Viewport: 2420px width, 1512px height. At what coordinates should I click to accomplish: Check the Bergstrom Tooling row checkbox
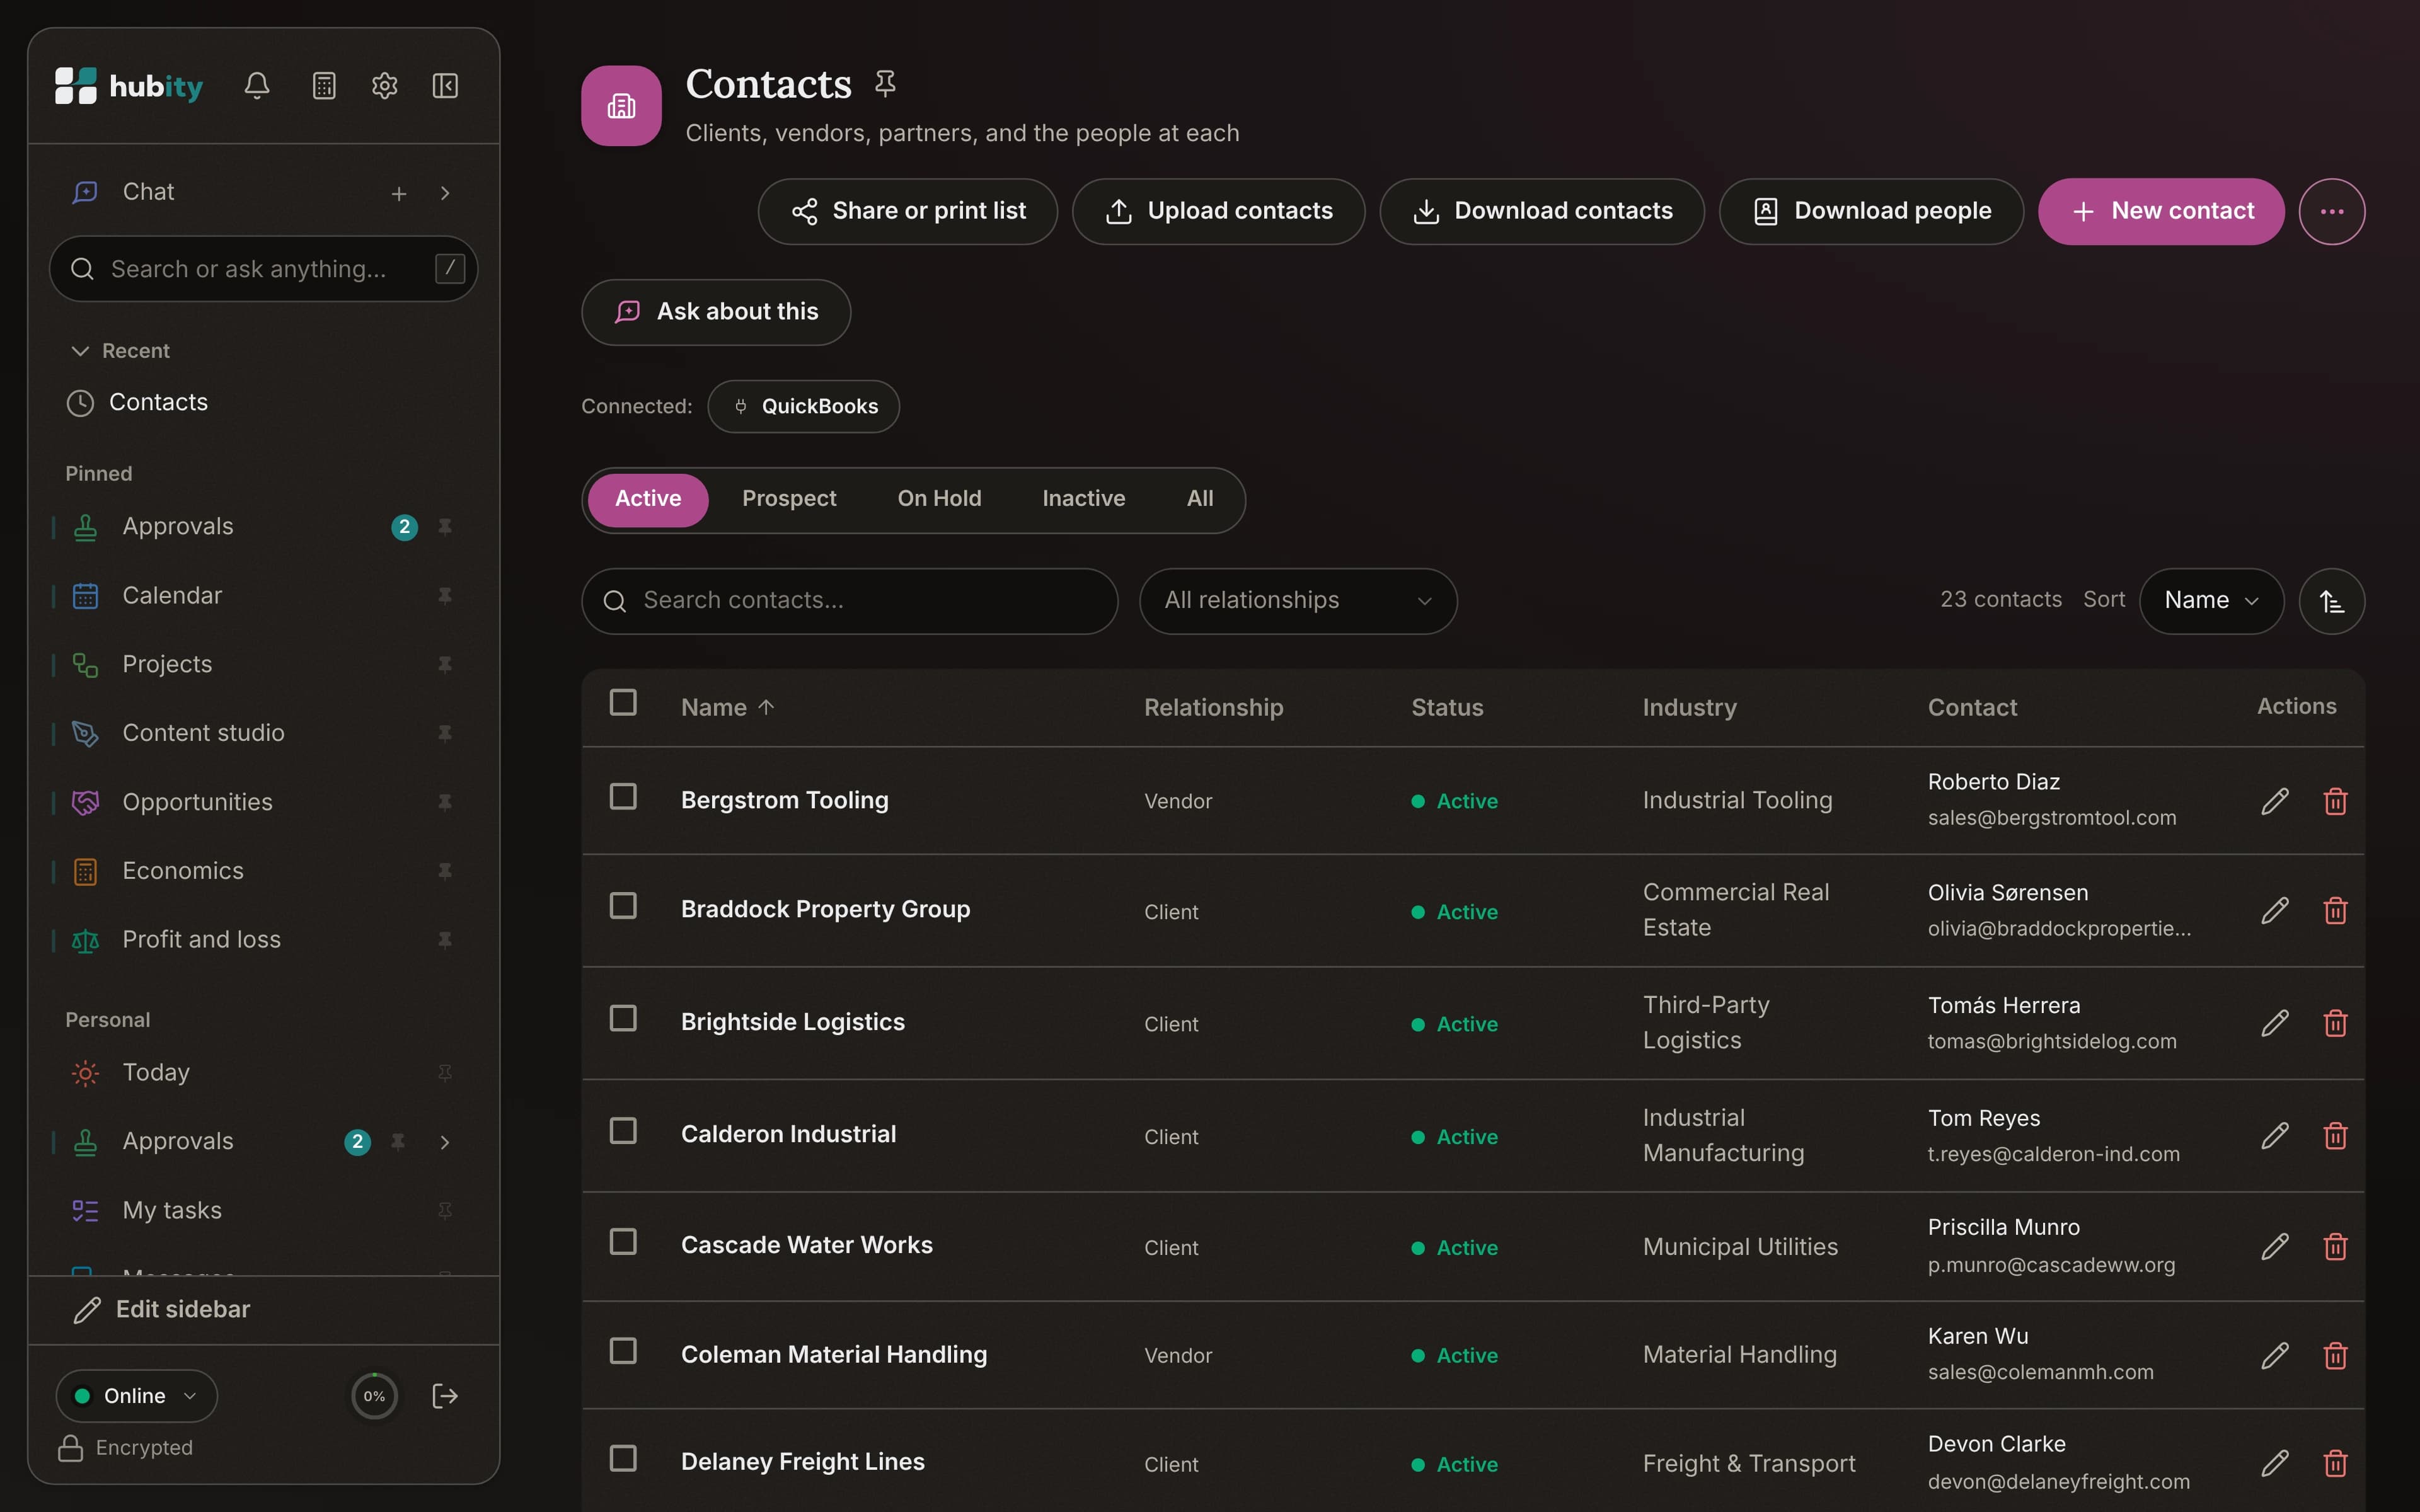click(623, 797)
